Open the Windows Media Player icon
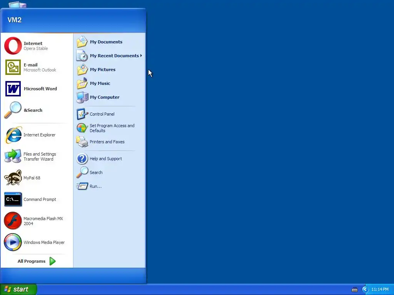394x295 pixels. (x=13, y=242)
